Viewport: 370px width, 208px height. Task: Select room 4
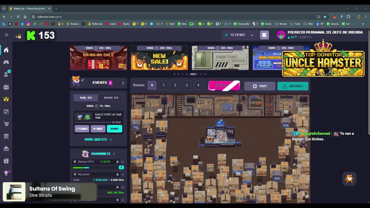(x=198, y=85)
